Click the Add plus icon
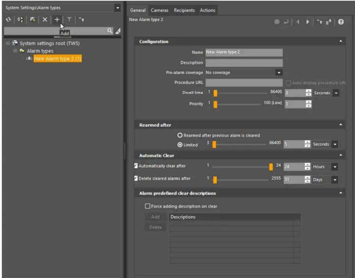355x278 pixels. [57, 19]
